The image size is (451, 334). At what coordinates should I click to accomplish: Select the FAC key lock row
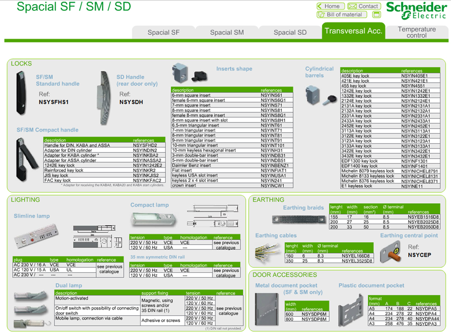click(104, 180)
